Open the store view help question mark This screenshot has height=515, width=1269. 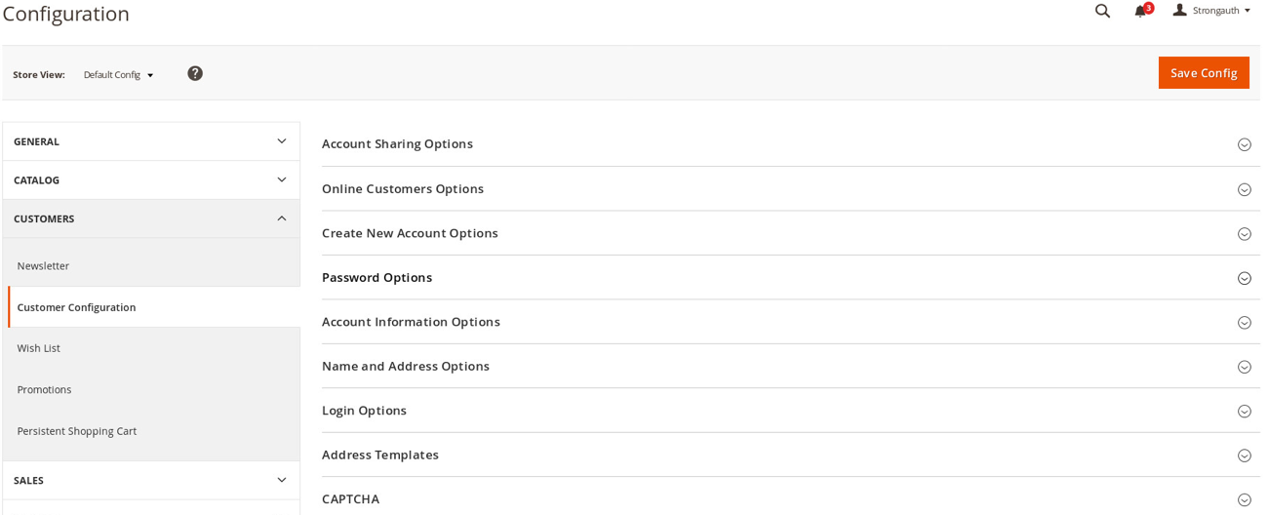[x=195, y=73]
